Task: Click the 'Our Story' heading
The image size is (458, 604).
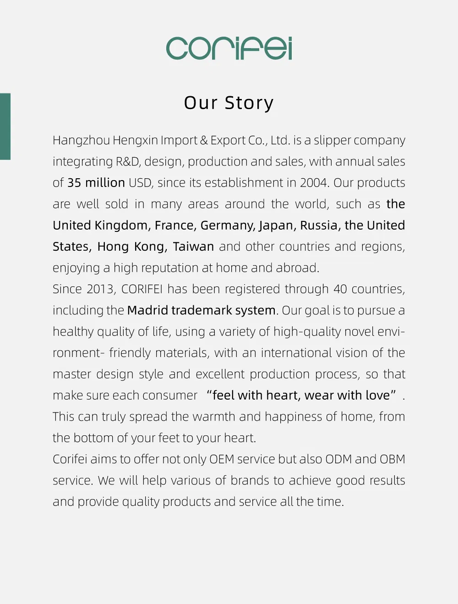Action: click(x=229, y=103)
